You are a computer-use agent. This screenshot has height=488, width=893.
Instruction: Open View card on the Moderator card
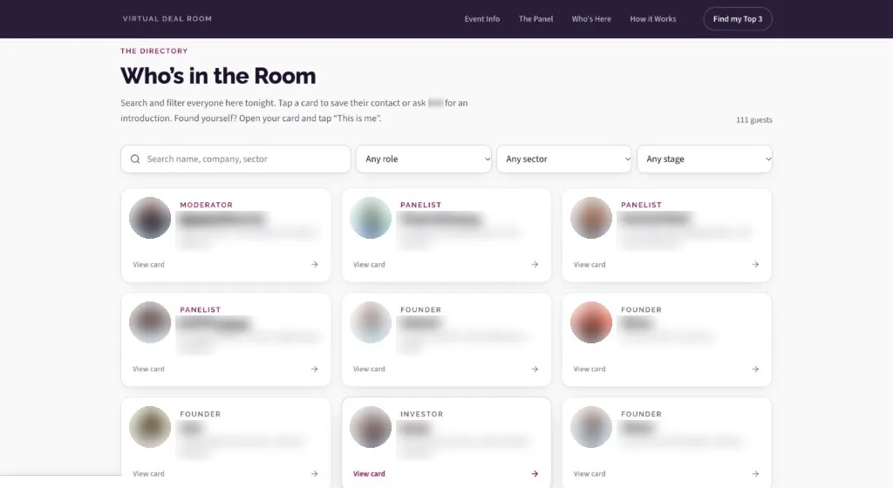tap(148, 264)
